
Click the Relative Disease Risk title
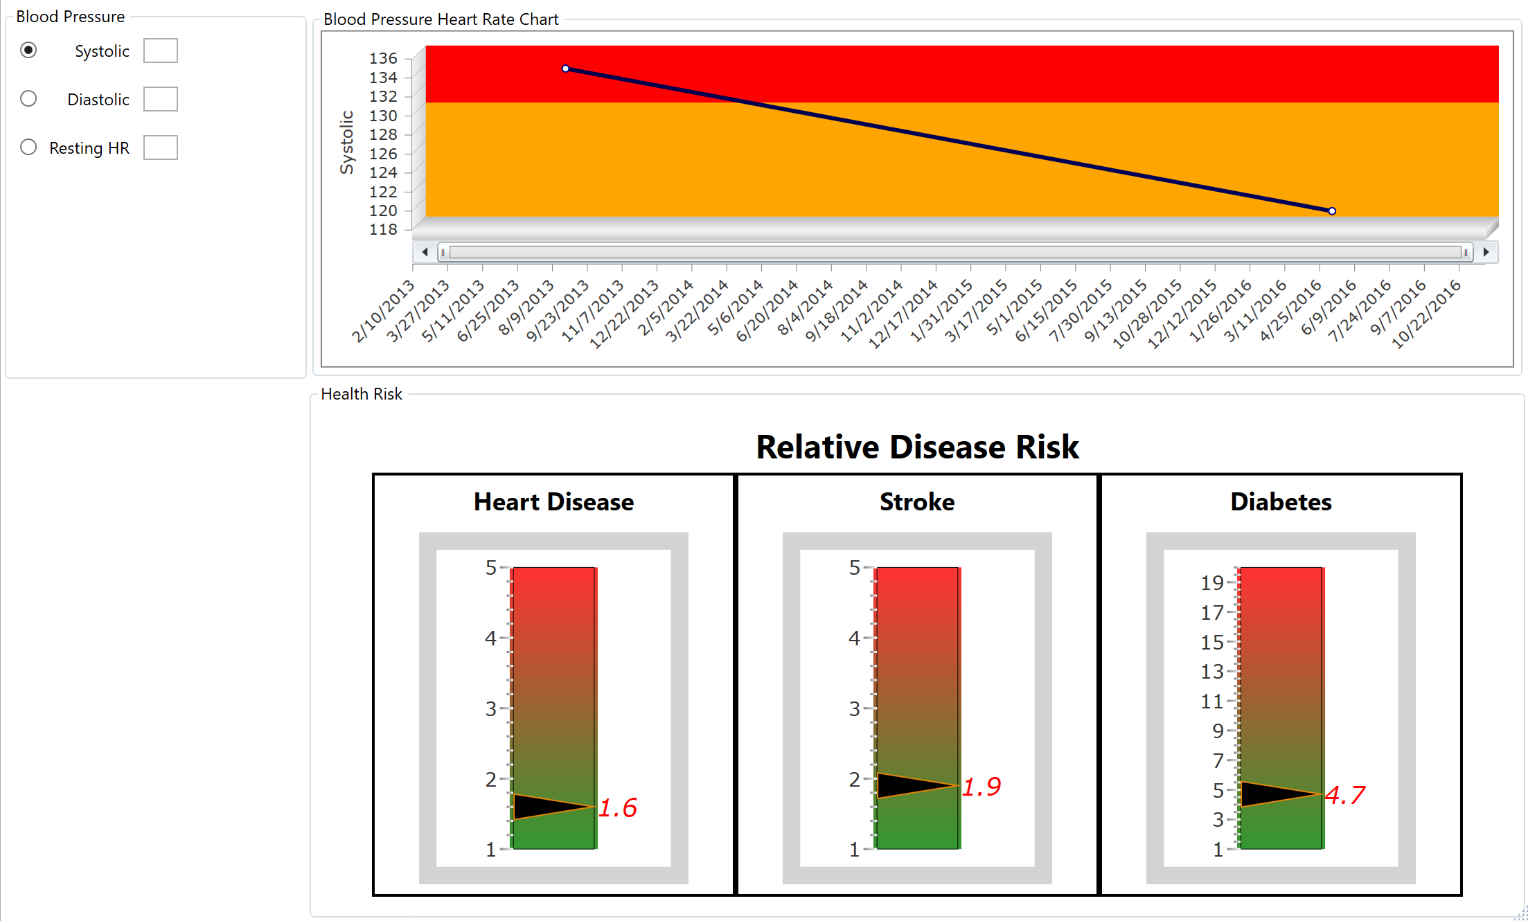pos(917,447)
